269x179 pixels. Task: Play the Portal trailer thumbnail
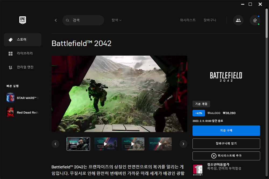pos(133,144)
